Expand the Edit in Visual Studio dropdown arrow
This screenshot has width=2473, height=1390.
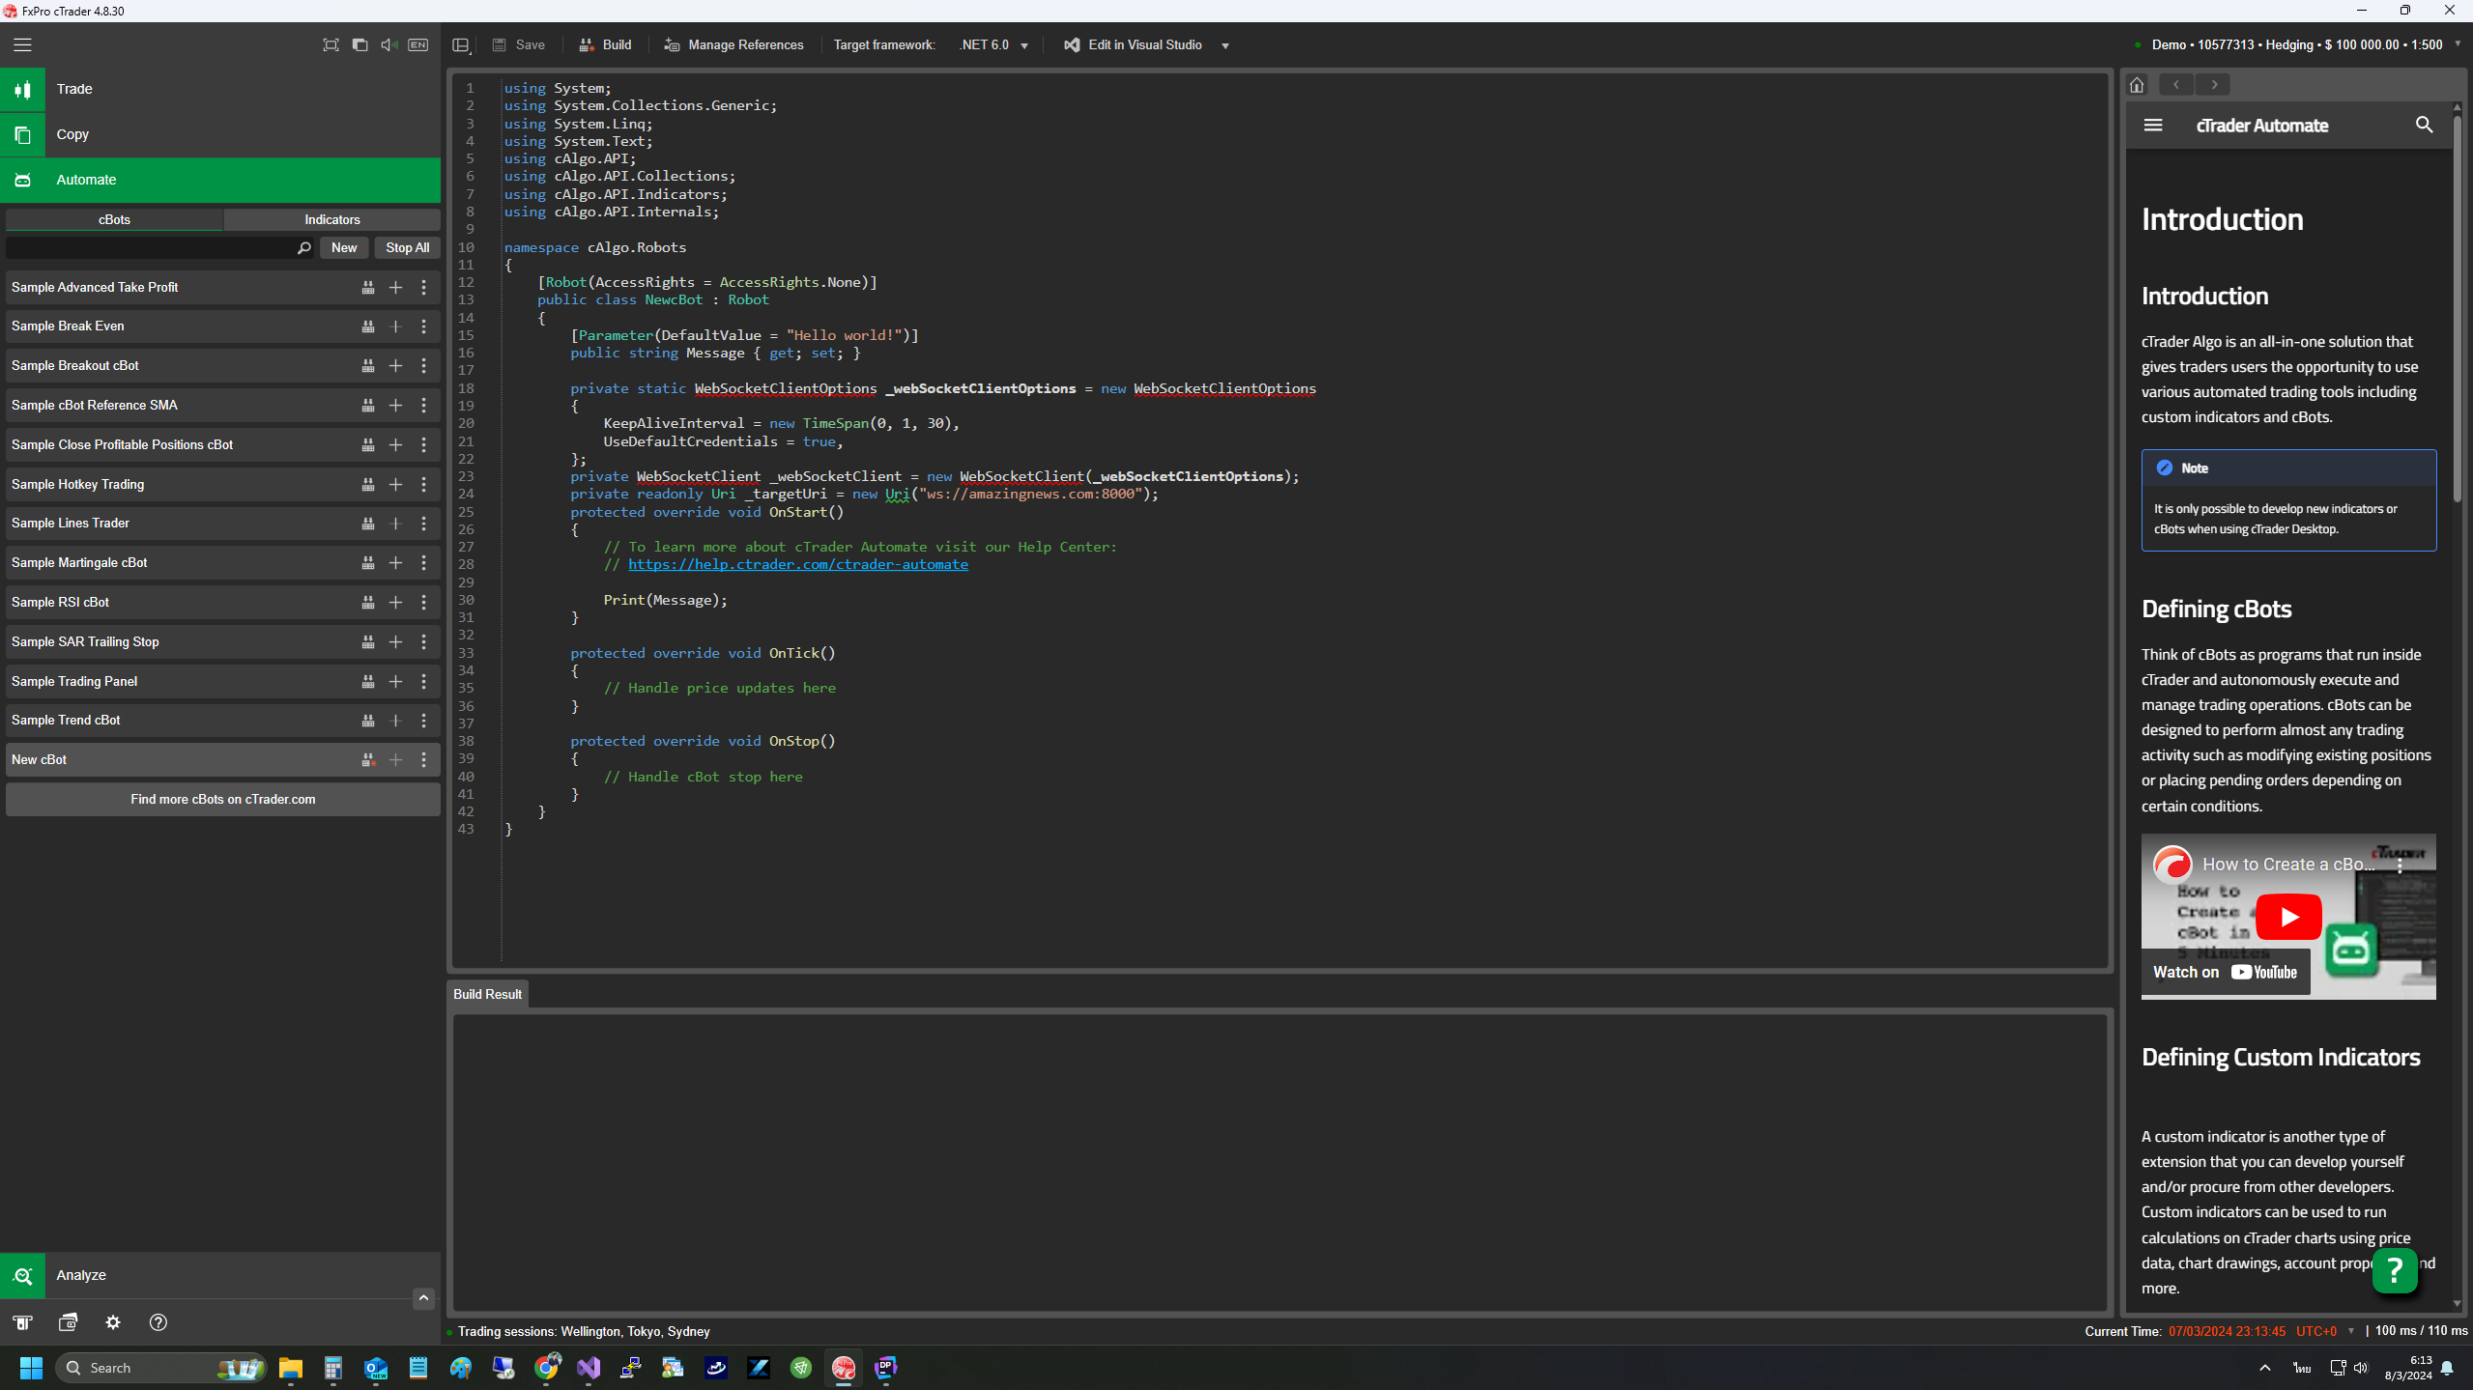coord(1224,45)
